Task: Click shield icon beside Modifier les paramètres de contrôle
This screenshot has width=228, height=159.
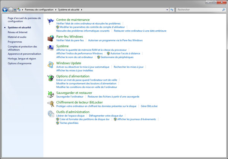Action: point(58,27)
